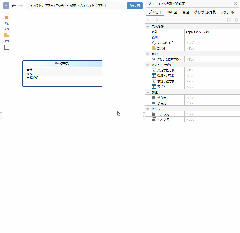
Task: Collapse the 要求トレーサビリティ section
Action: [x=148, y=65]
